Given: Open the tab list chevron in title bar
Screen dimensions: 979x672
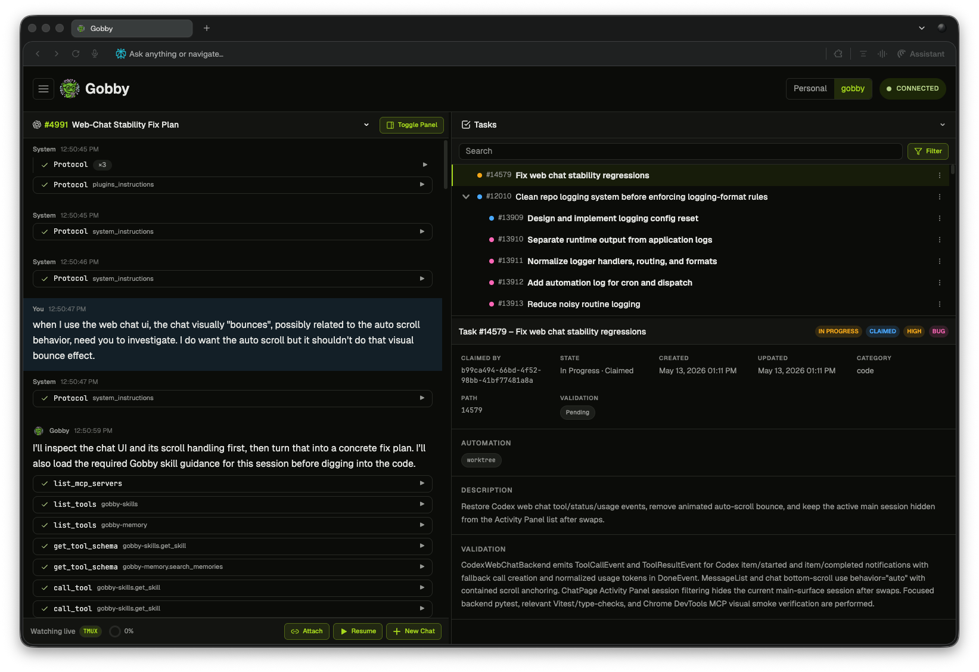Looking at the screenshot, I should click(922, 28).
